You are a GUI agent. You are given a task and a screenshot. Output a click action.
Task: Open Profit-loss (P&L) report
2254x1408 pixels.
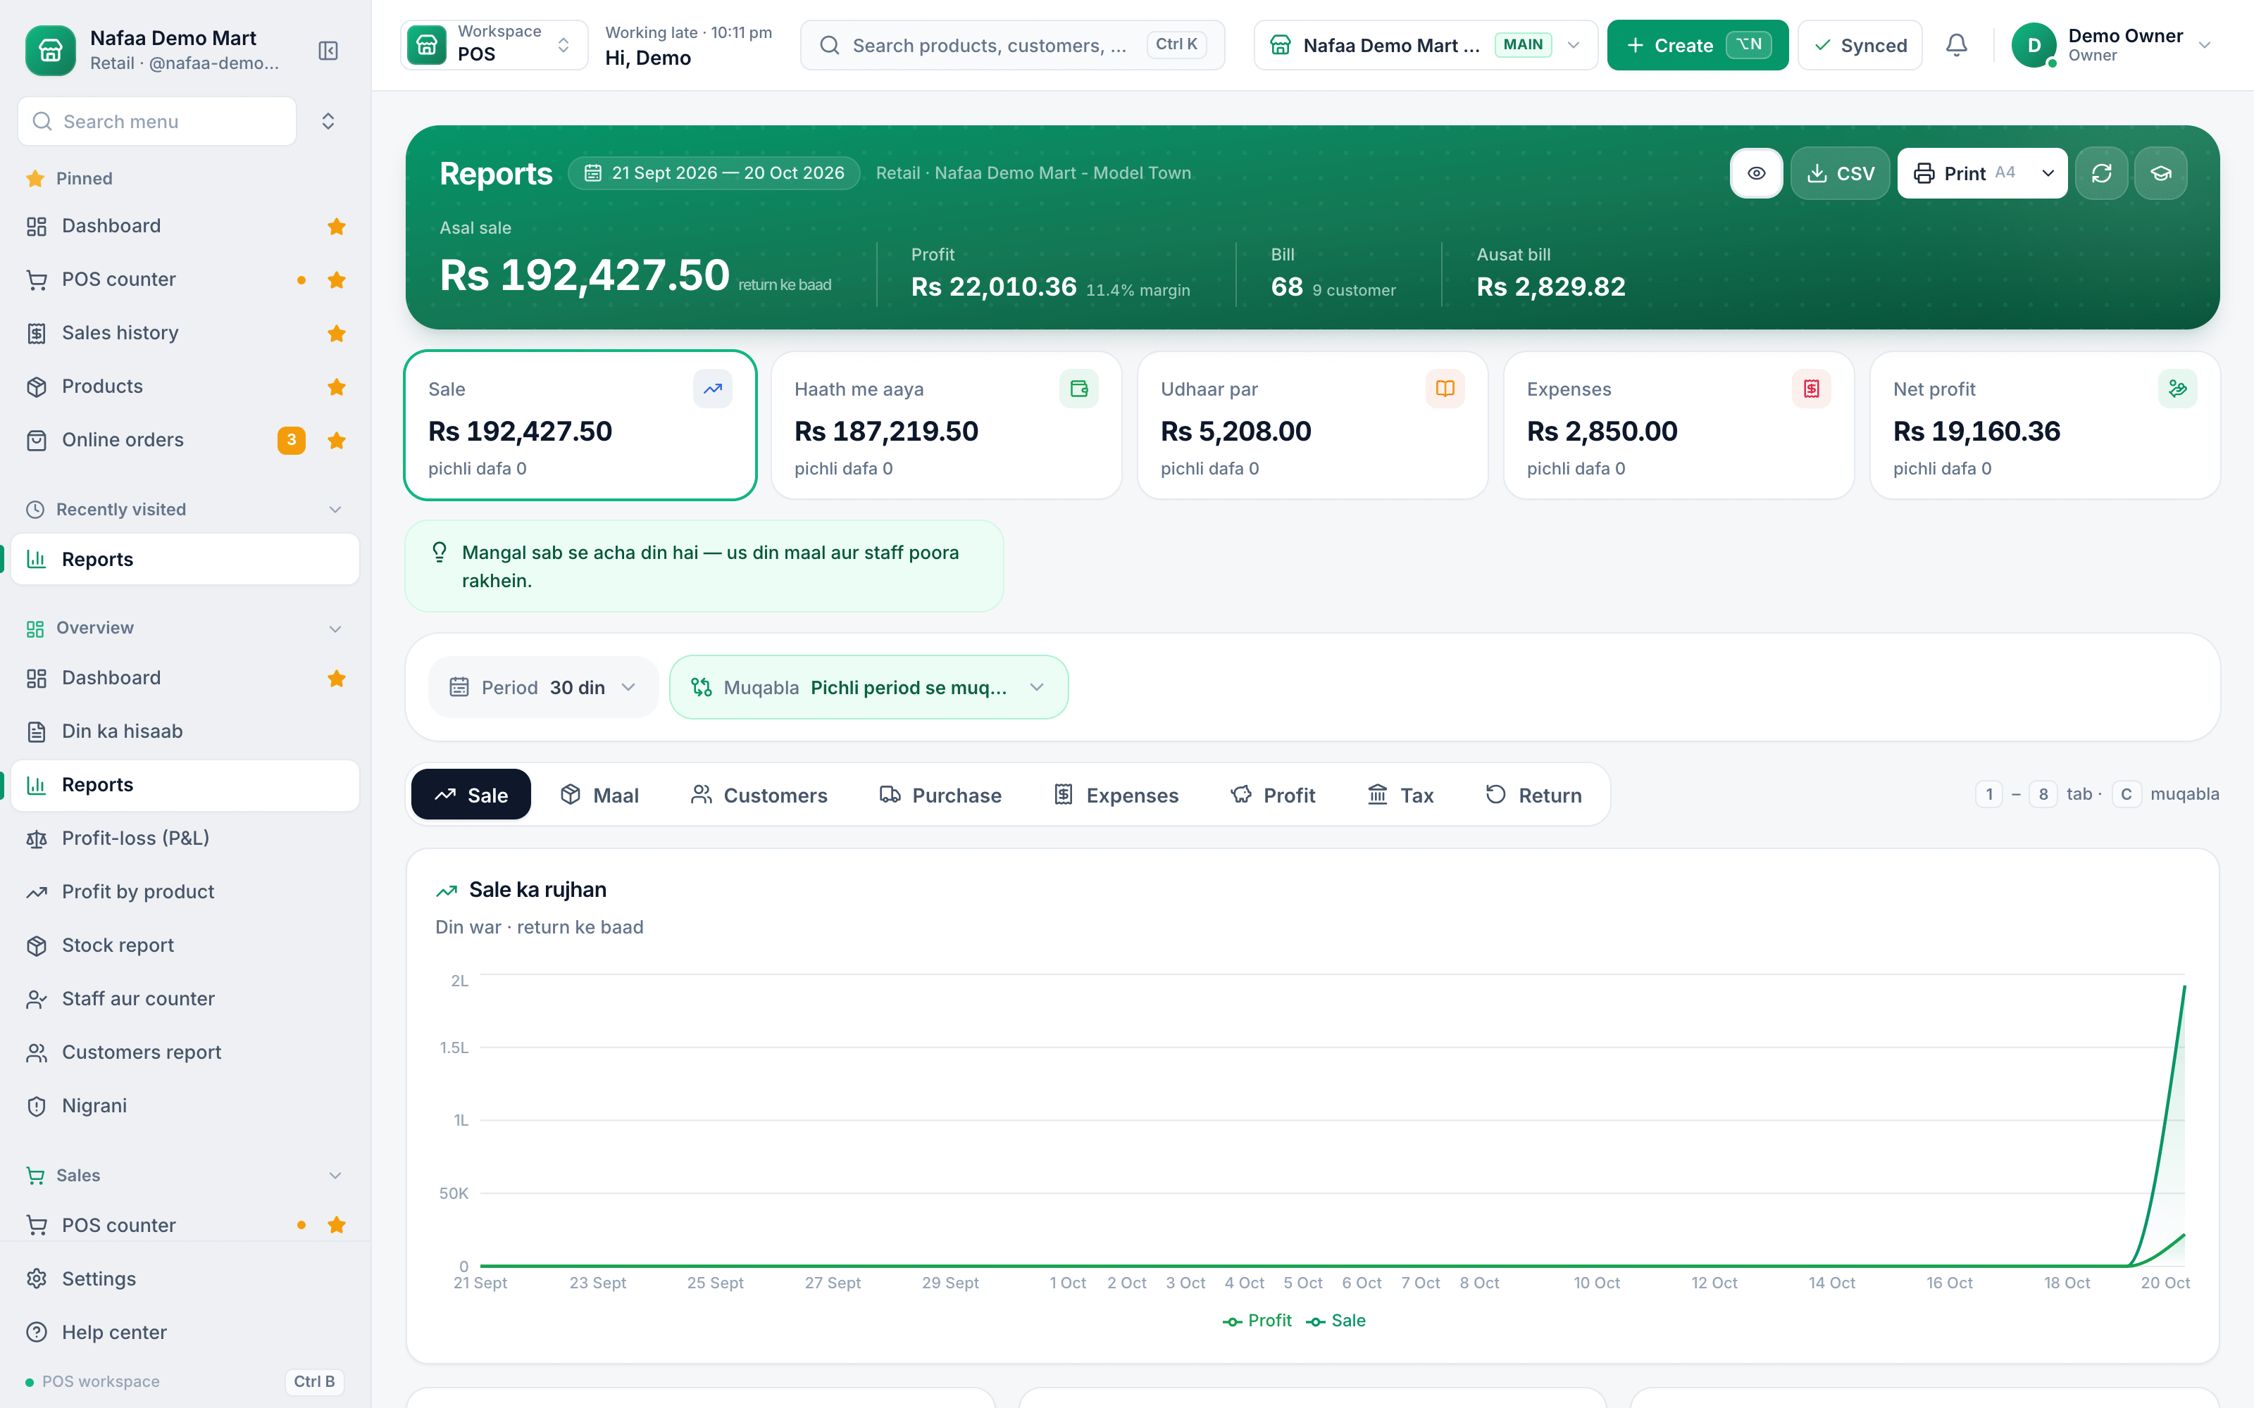point(185,838)
